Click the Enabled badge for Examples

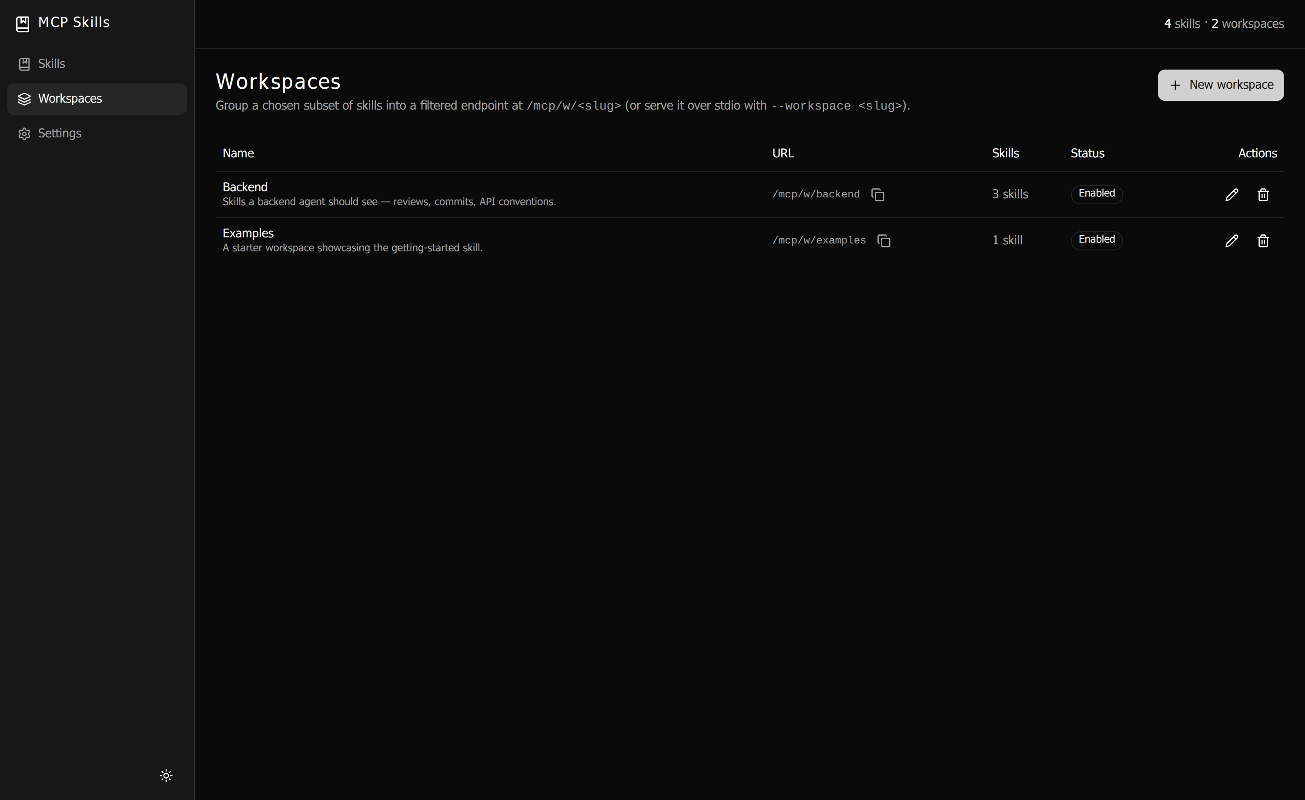pyautogui.click(x=1097, y=240)
